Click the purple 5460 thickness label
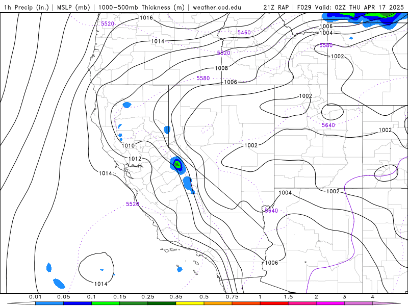The height and width of the screenshot is (306, 408). click(x=244, y=33)
